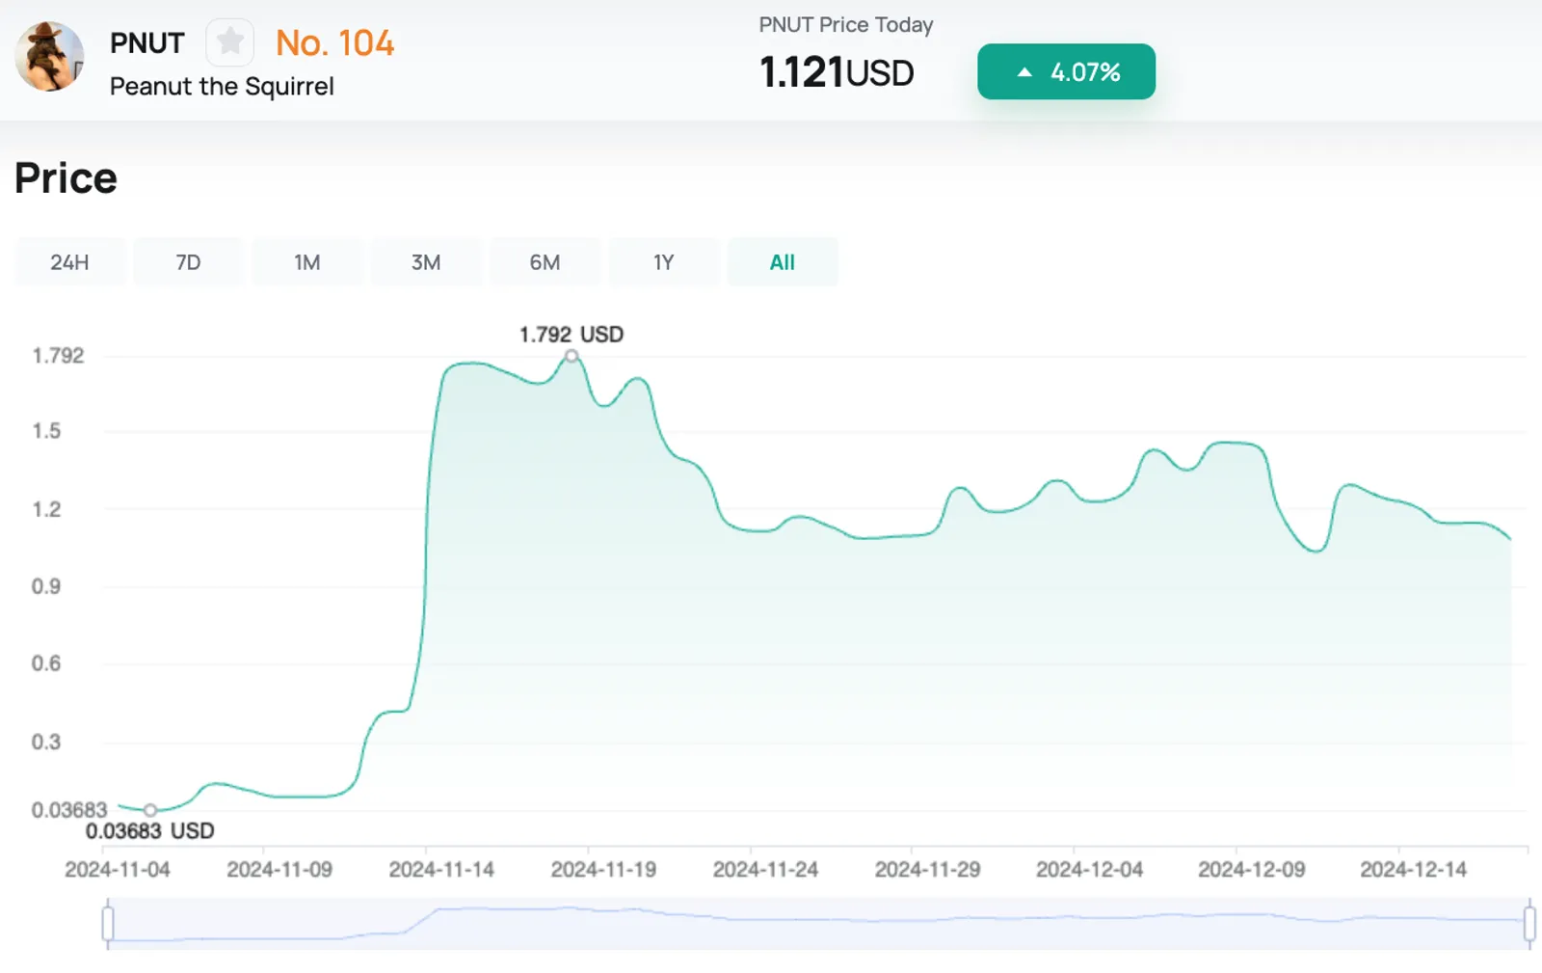Click the Price section heading
1542x973 pixels.
[66, 178]
